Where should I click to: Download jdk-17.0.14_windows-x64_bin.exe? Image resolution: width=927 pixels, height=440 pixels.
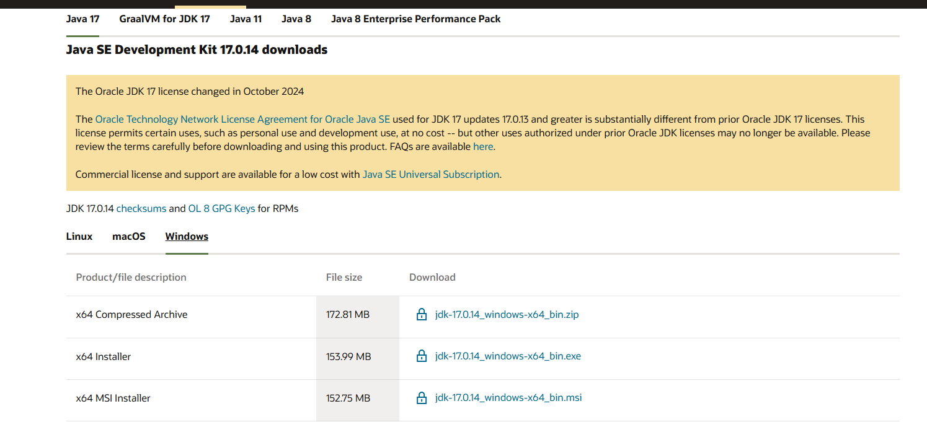coord(508,356)
